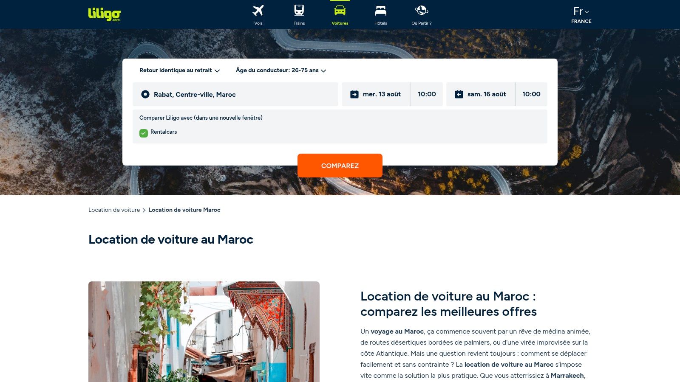This screenshot has width=680, height=382.
Task: Open the Morocco street photo thumbnail
Action: (204, 331)
